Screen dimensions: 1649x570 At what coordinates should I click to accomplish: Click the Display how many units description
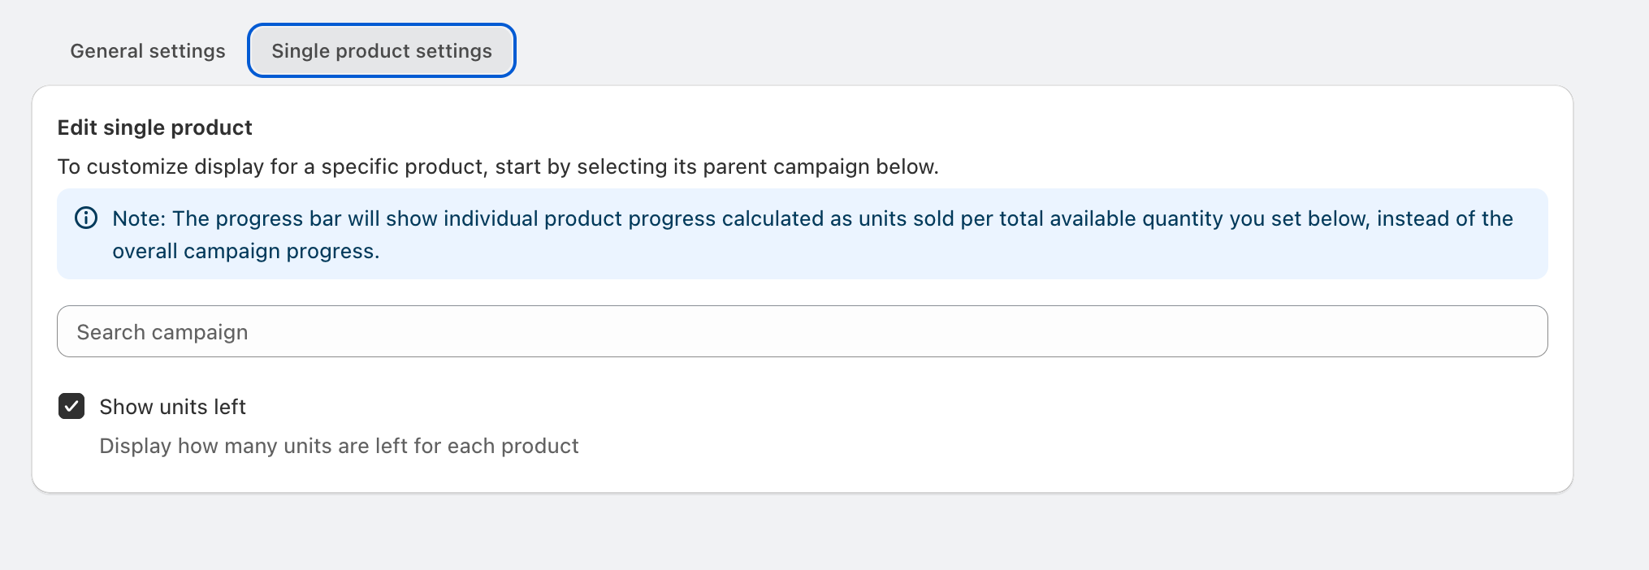click(x=338, y=445)
